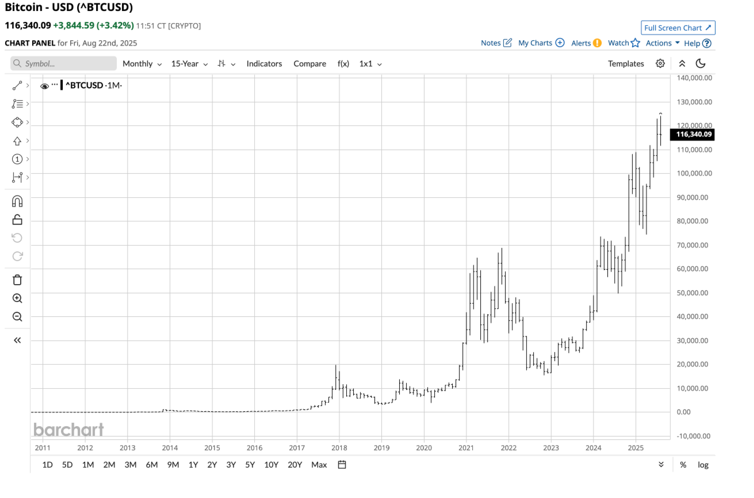Expand the measurement tool submenu arrow
754x498 pixels.
(28, 177)
